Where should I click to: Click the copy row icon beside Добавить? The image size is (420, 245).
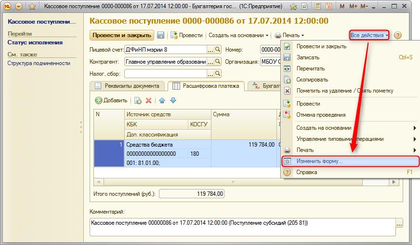[138, 101]
